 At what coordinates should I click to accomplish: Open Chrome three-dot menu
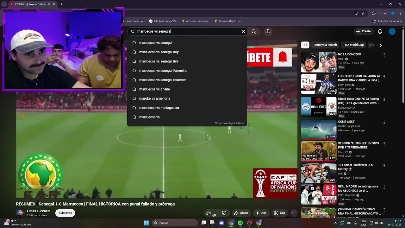[401, 13]
